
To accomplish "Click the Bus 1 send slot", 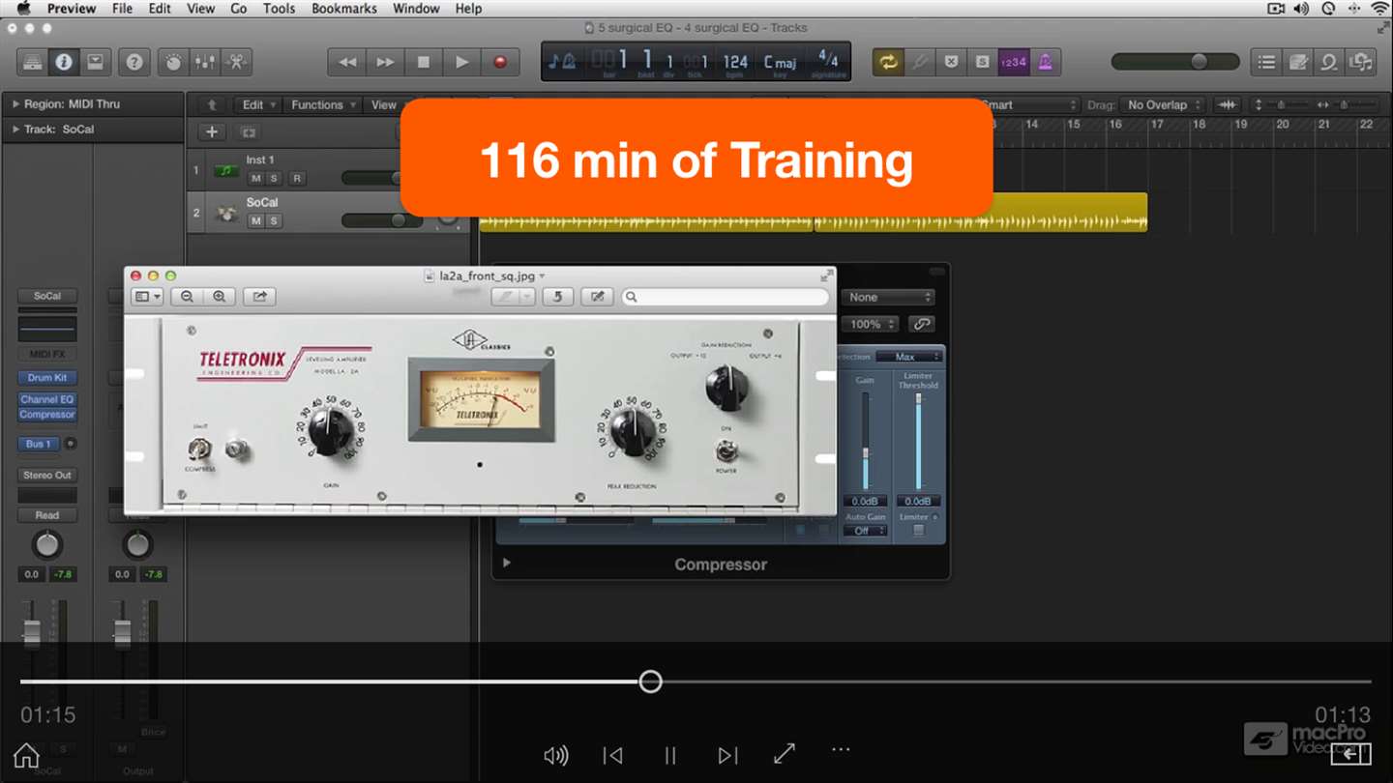I will click(39, 444).
